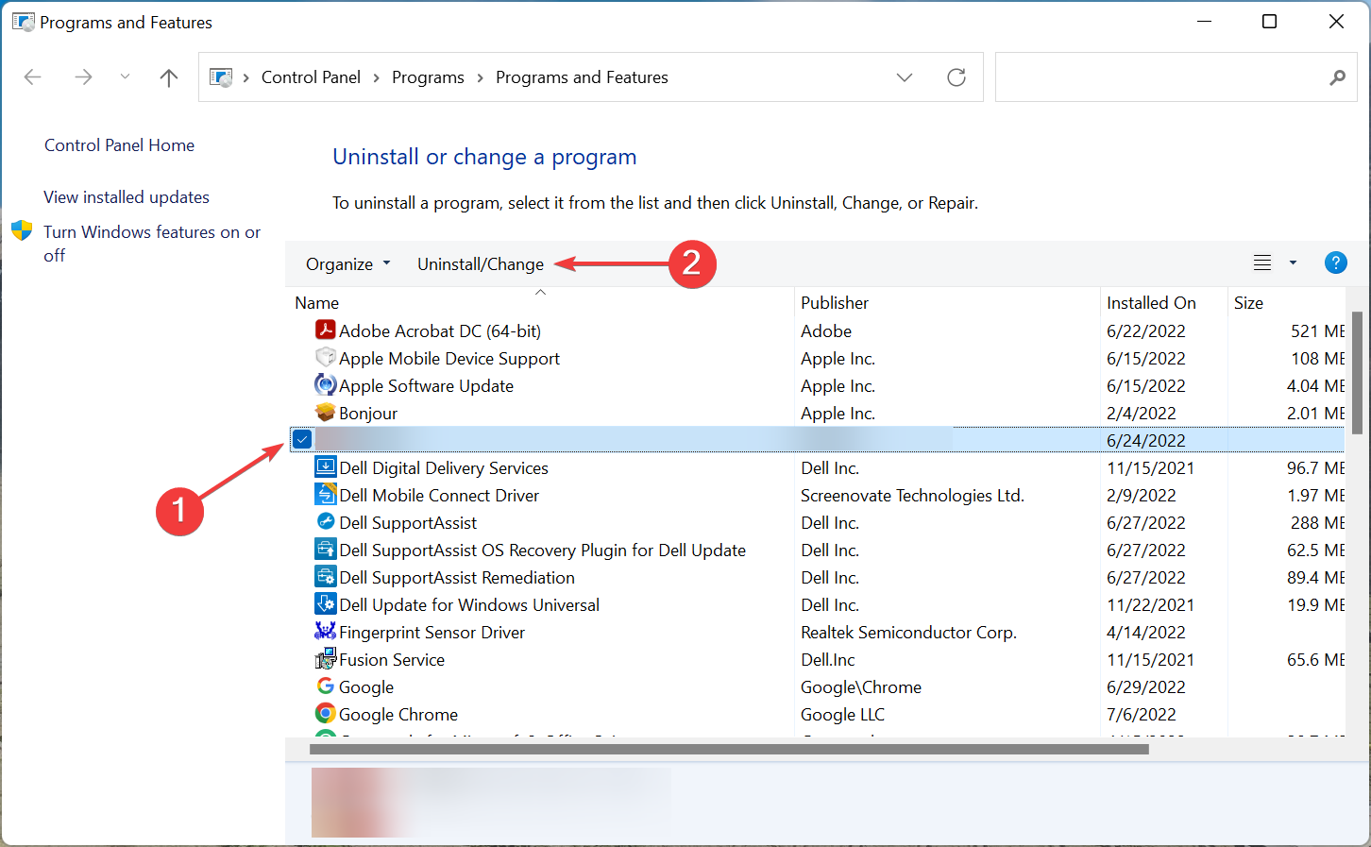Go up one level with the up arrow

click(169, 77)
